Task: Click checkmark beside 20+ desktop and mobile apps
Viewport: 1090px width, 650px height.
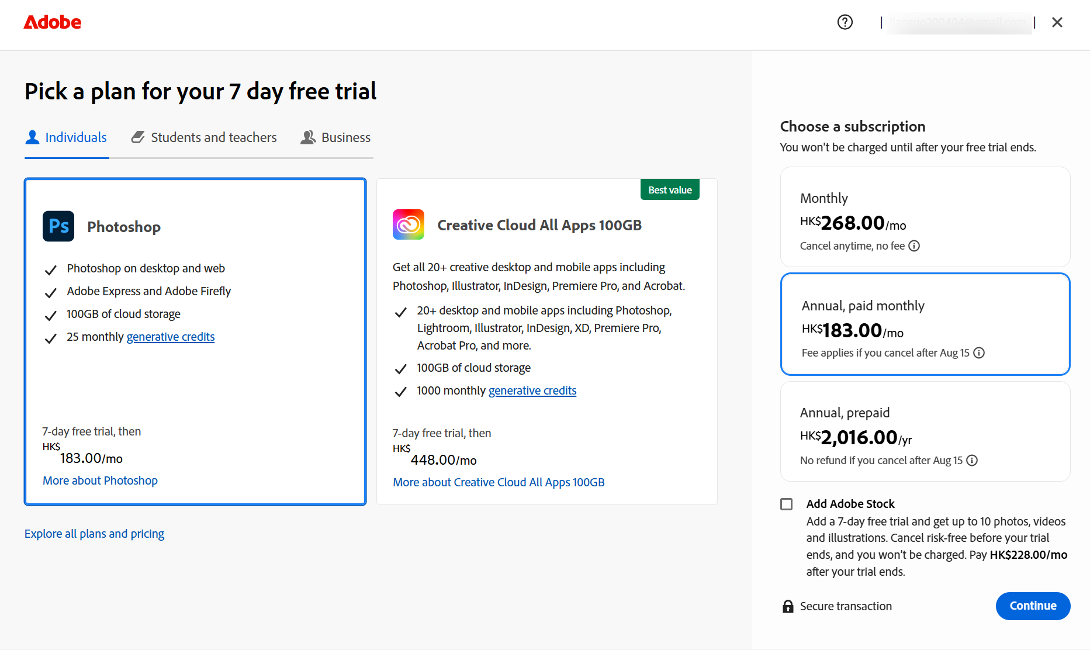Action: click(401, 312)
